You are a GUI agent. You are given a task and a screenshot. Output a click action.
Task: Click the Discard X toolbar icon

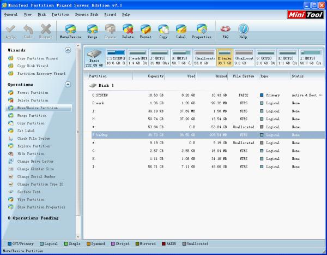click(46, 31)
